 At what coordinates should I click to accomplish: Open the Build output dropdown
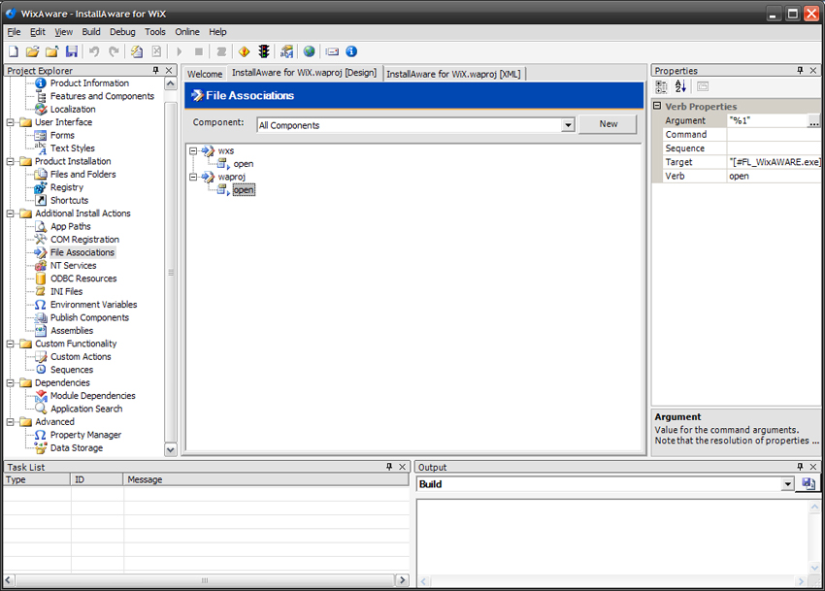point(787,484)
